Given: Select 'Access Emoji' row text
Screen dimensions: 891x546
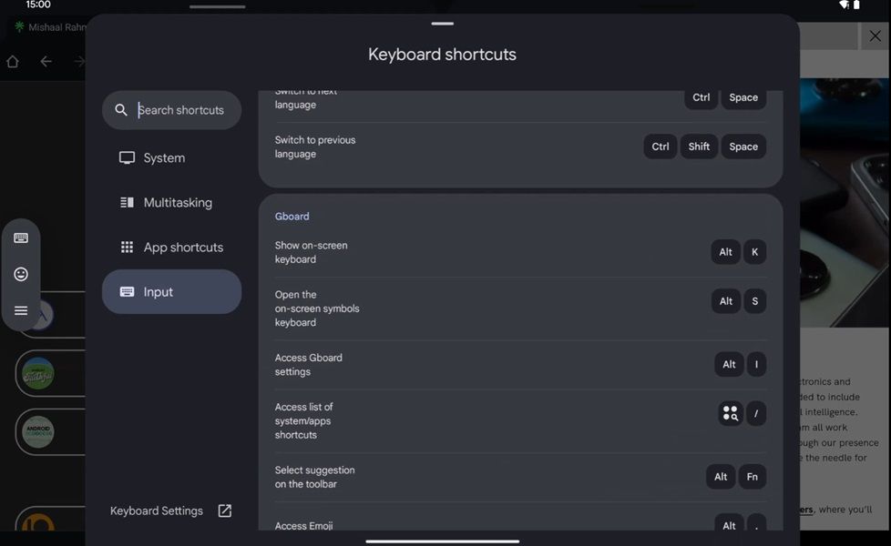Looking at the screenshot, I should 304,526.
